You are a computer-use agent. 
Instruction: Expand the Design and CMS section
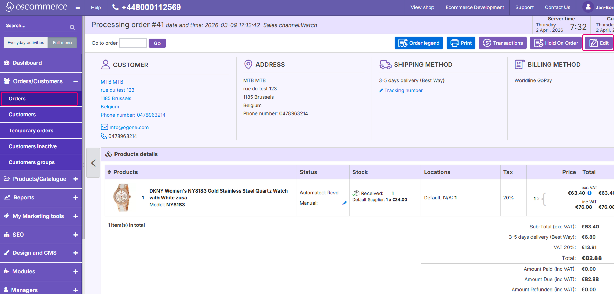pyautogui.click(x=75, y=253)
